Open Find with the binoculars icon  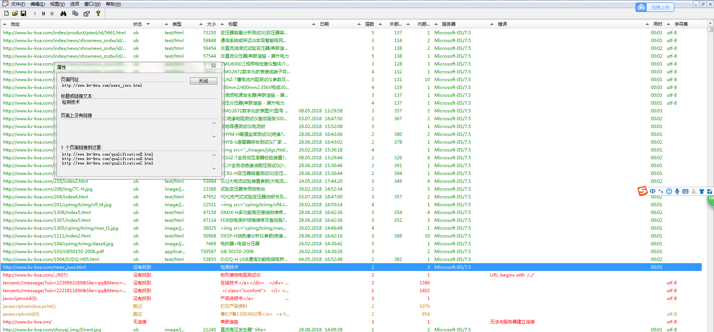[x=64, y=13]
